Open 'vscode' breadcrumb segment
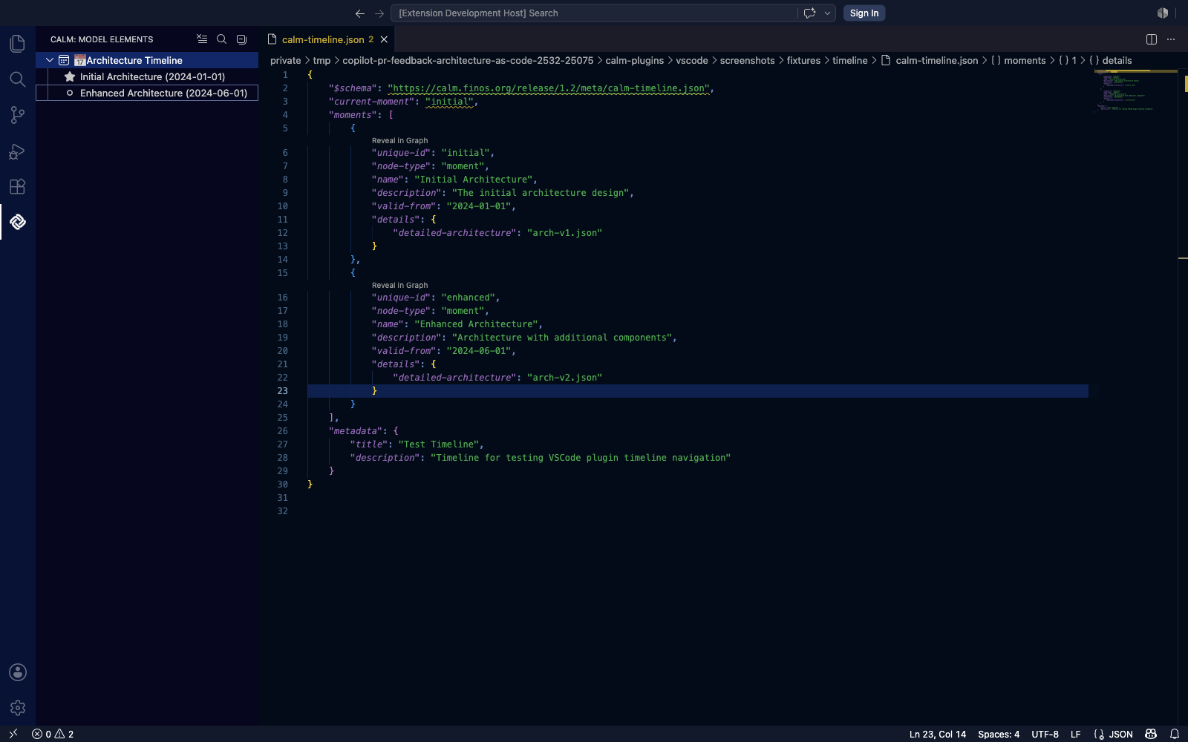Screen dimensions: 1188x742 tap(692, 61)
